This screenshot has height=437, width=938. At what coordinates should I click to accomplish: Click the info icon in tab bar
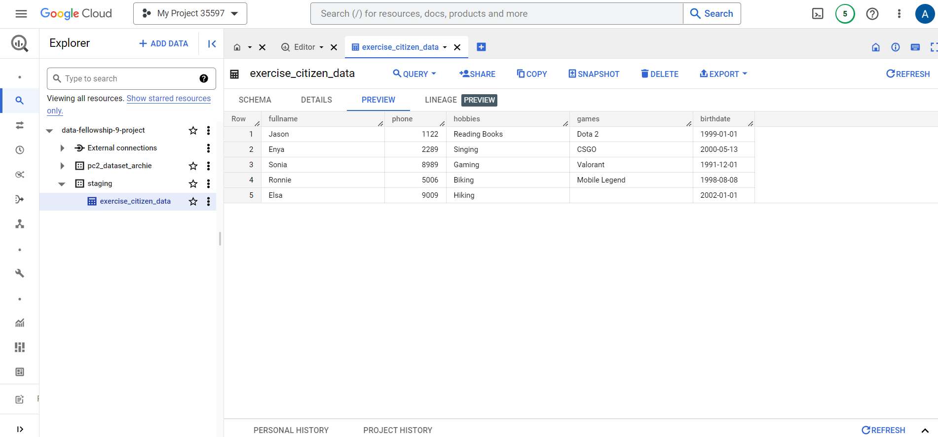(896, 47)
